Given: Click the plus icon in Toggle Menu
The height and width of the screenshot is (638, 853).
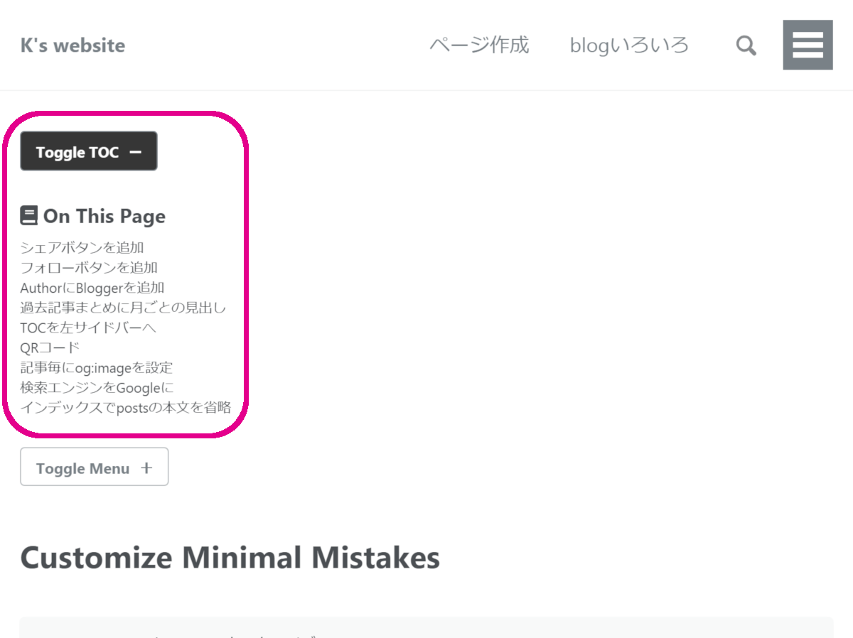Looking at the screenshot, I should pyautogui.click(x=146, y=468).
